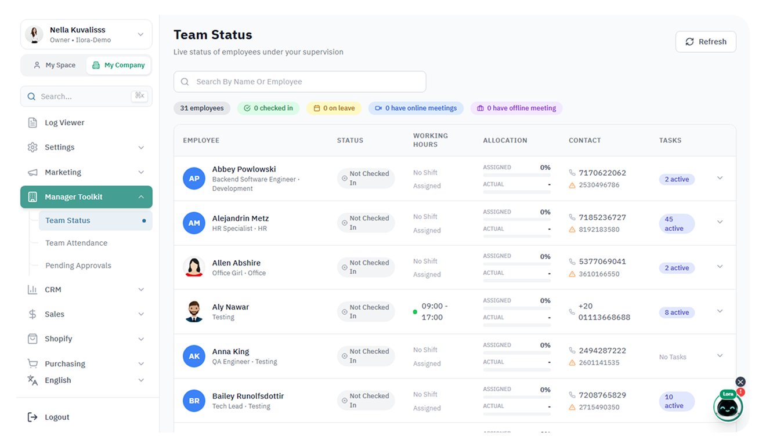
Task: Click the Manager Toolkit building icon
Action: point(32,197)
